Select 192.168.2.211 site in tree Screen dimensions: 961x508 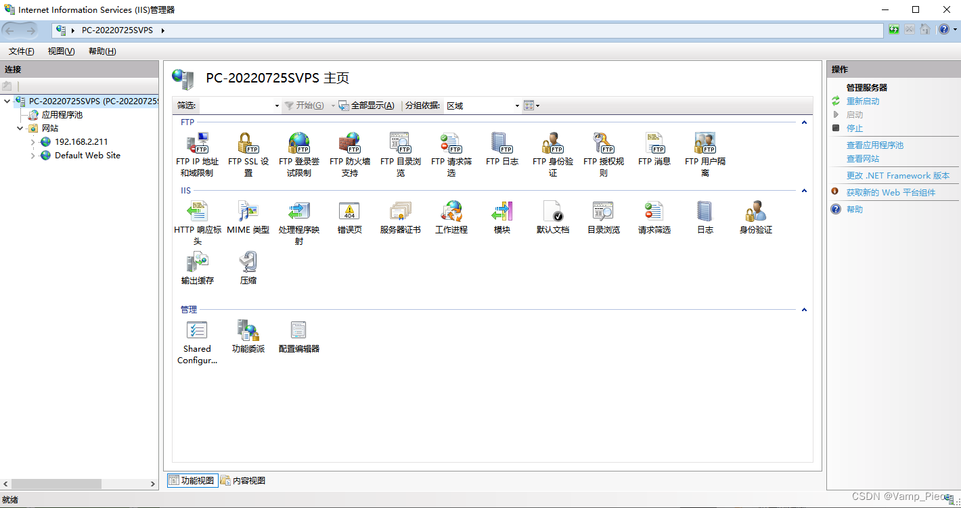point(81,142)
